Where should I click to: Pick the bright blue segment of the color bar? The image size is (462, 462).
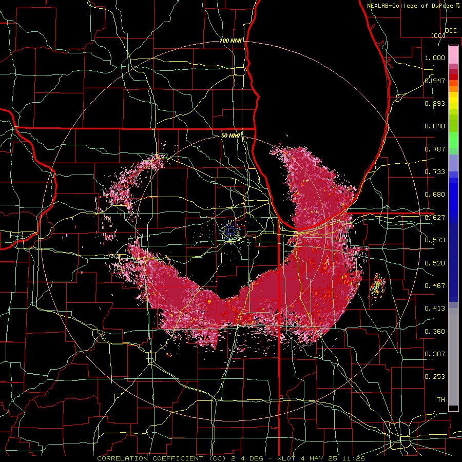(453, 200)
